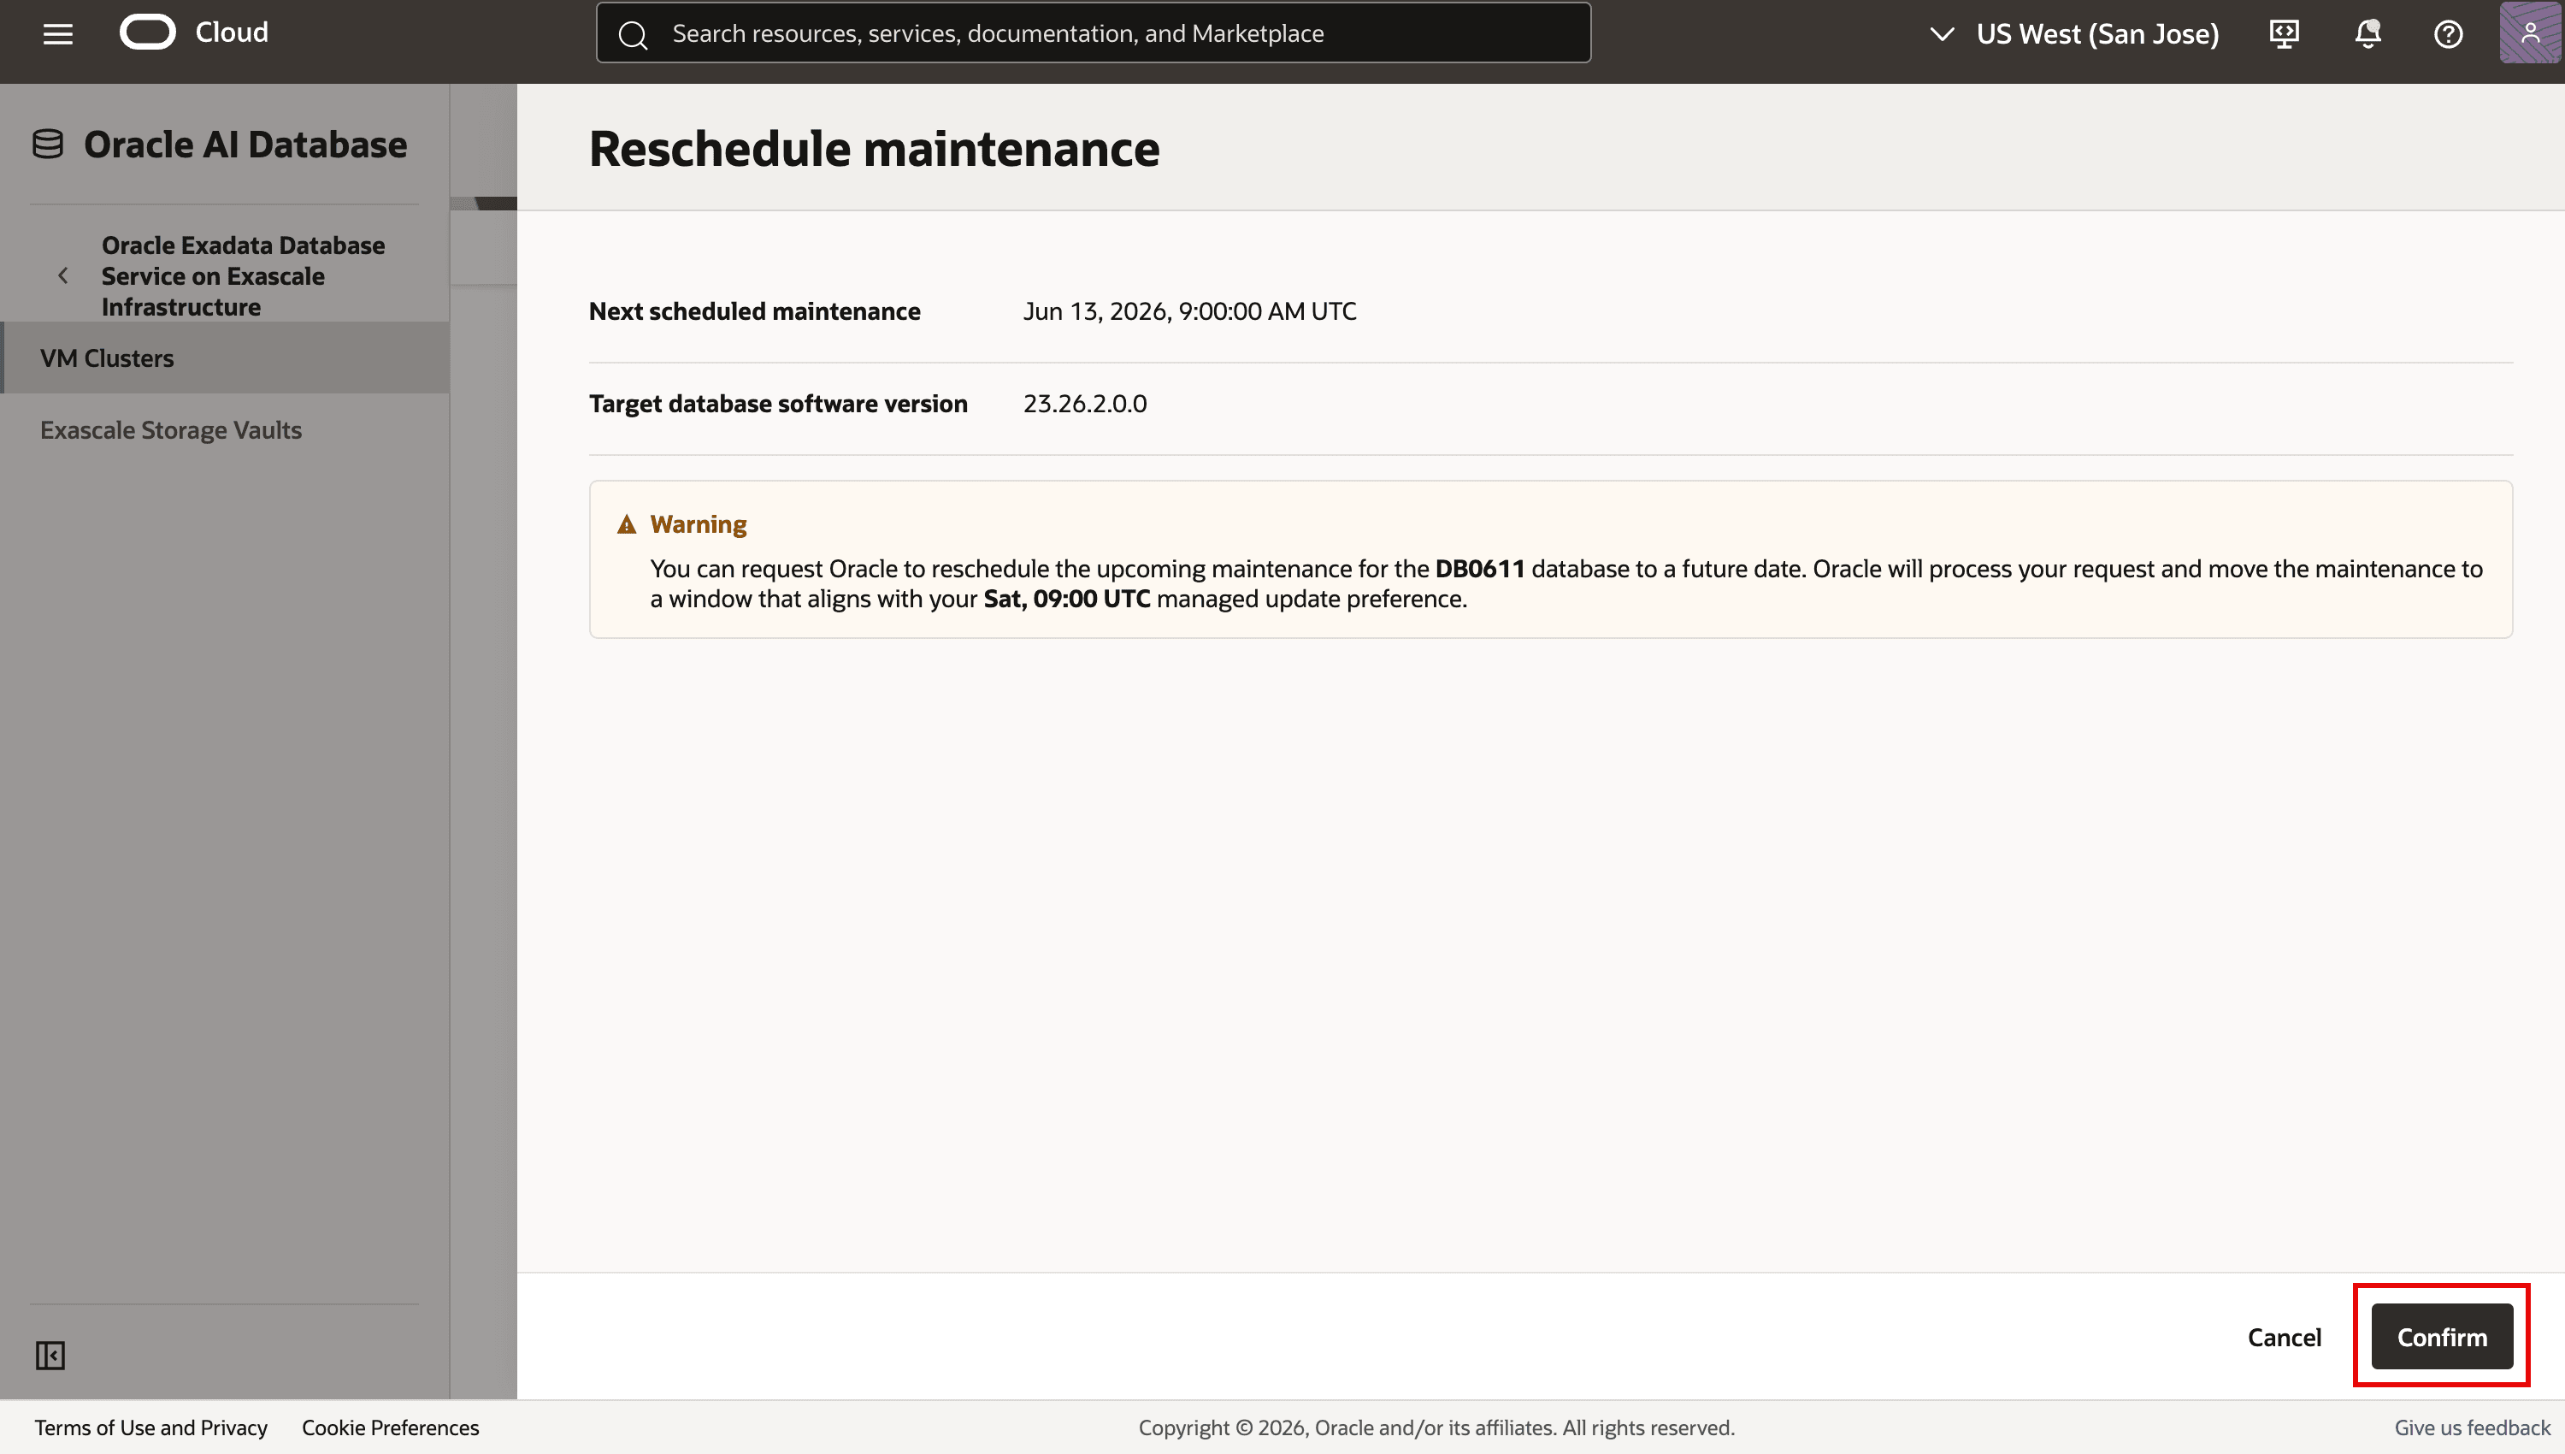Viewport: 2565px width, 1454px height.
Task: Click the Oracle AI Database heading
Action: tap(245, 145)
